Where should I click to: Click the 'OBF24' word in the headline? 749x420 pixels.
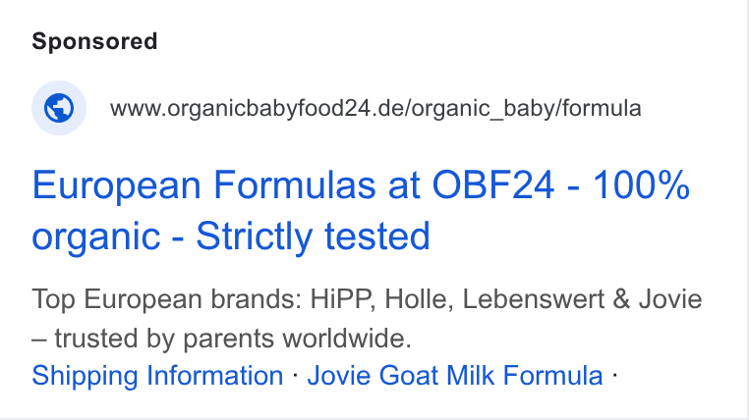click(x=493, y=184)
